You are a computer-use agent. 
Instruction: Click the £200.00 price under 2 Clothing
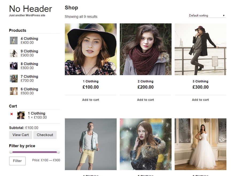coord(146,87)
